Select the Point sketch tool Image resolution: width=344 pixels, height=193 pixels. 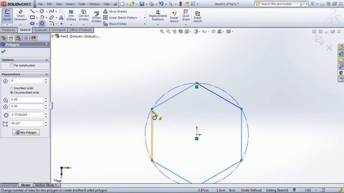61,24
